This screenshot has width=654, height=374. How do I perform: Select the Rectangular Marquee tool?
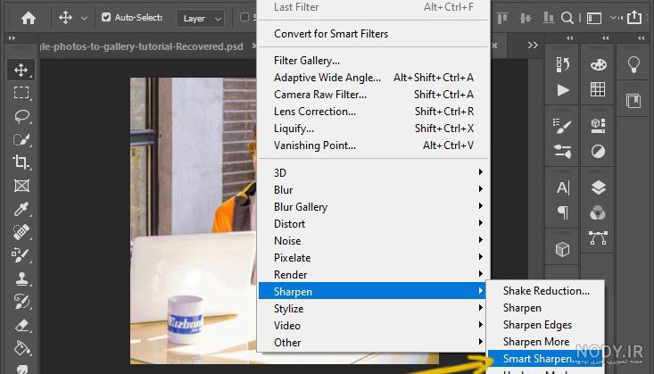point(21,92)
